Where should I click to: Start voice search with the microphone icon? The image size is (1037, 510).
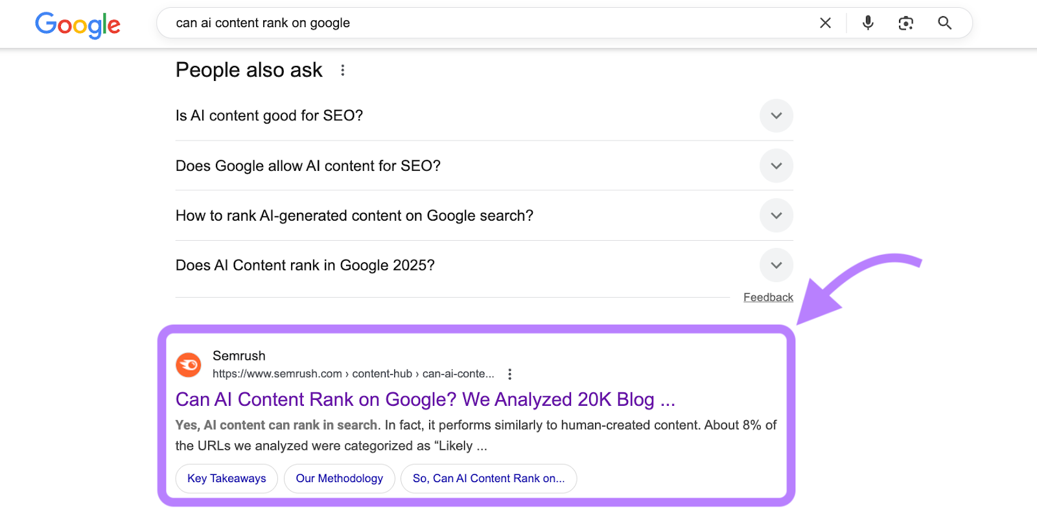coord(868,23)
